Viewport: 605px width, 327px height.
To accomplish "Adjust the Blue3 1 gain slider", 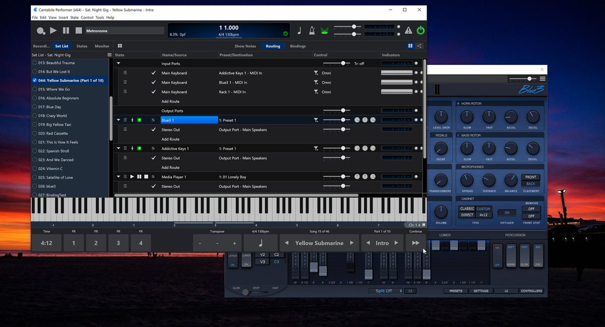I will pos(343,119).
